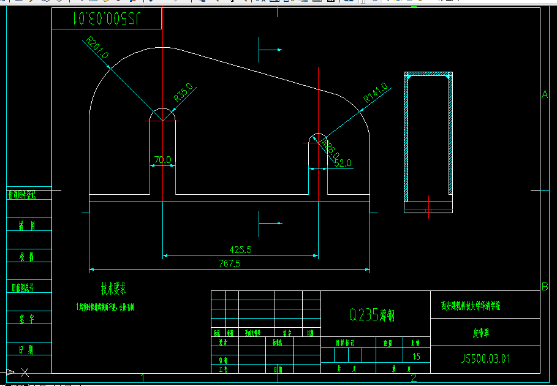
Task: Click the 1:5 scale value
Action: [416, 356]
